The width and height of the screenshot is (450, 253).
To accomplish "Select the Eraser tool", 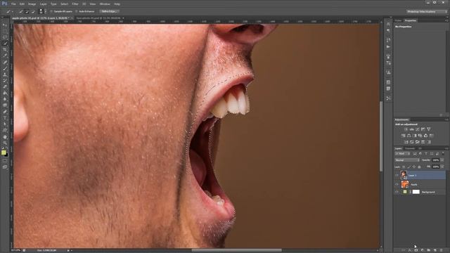I will tap(5, 86).
